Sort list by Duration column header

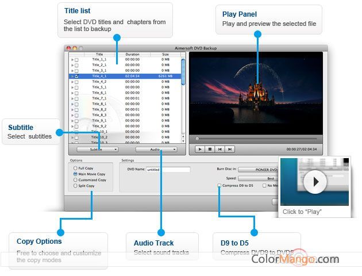click(132, 54)
